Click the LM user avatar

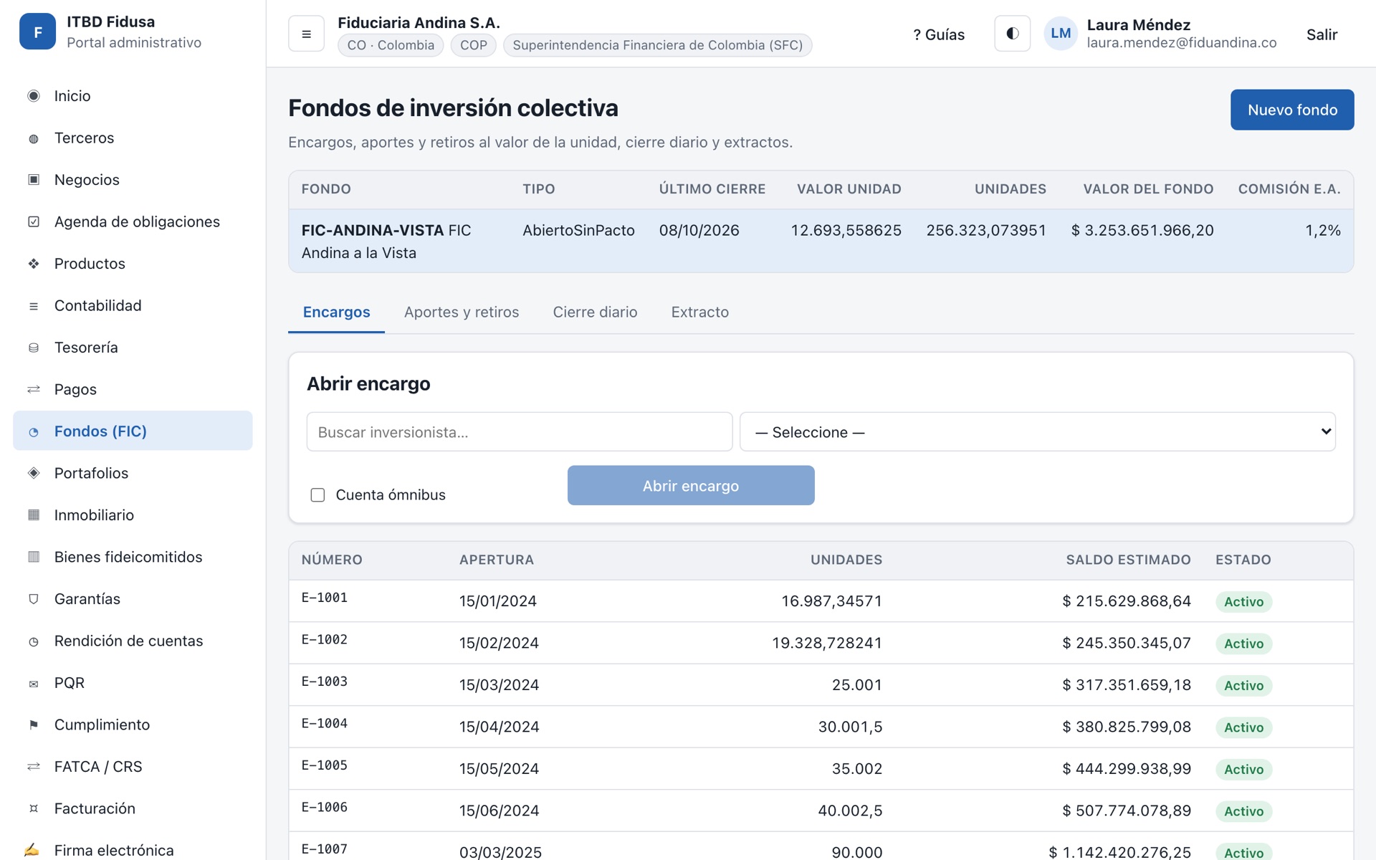point(1061,34)
